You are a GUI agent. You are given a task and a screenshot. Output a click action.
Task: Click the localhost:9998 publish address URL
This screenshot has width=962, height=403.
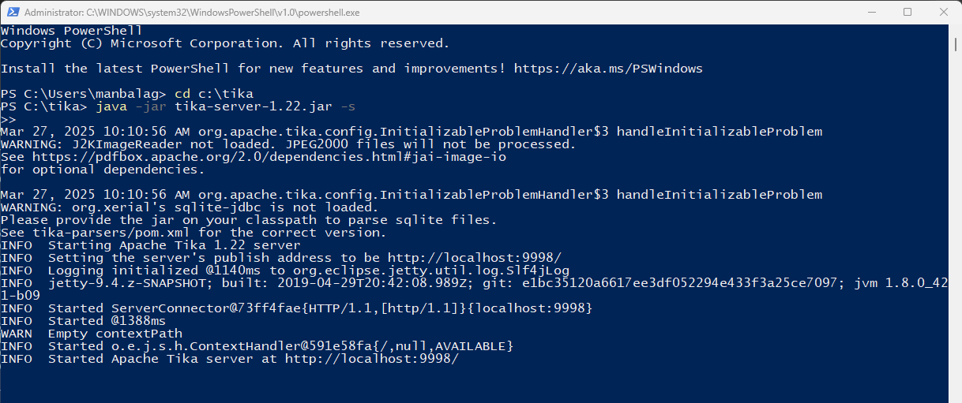tap(451, 258)
